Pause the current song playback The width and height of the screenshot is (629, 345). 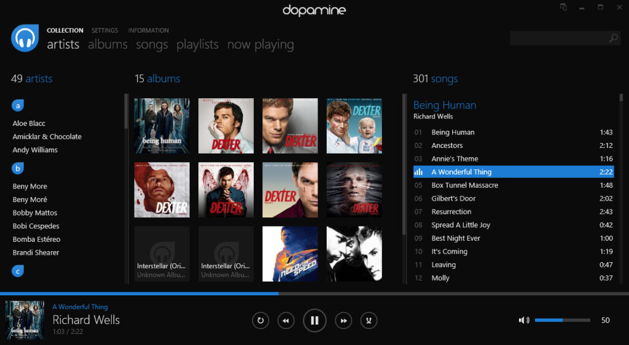(314, 320)
